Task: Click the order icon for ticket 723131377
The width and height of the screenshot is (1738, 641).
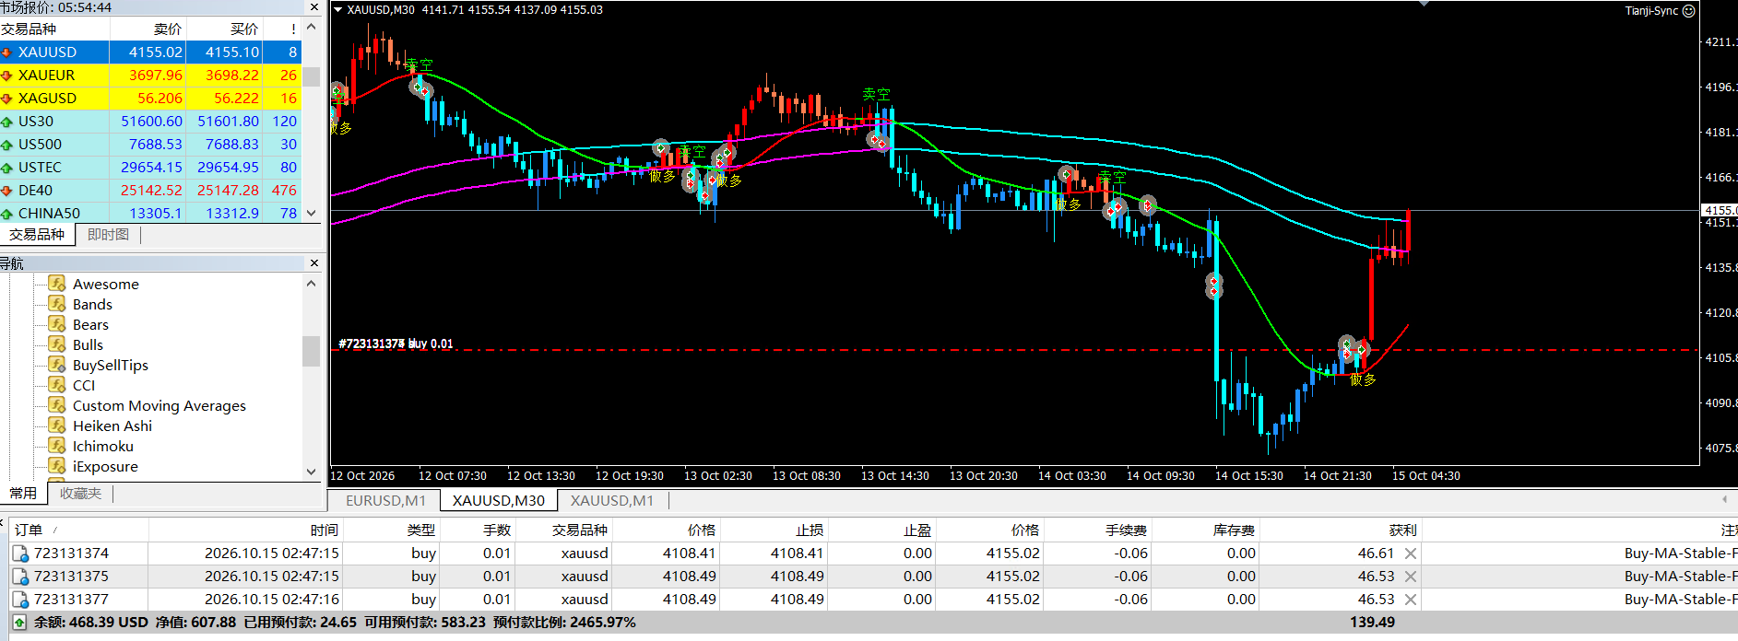Action: pyautogui.click(x=20, y=600)
